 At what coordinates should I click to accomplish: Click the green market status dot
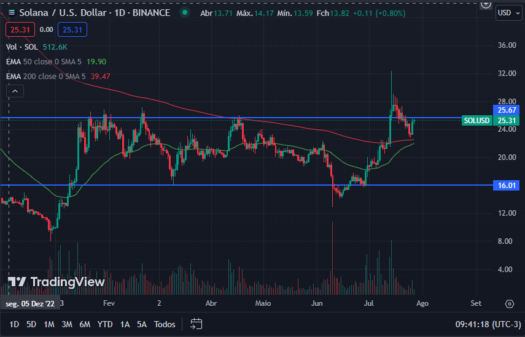coord(184,13)
